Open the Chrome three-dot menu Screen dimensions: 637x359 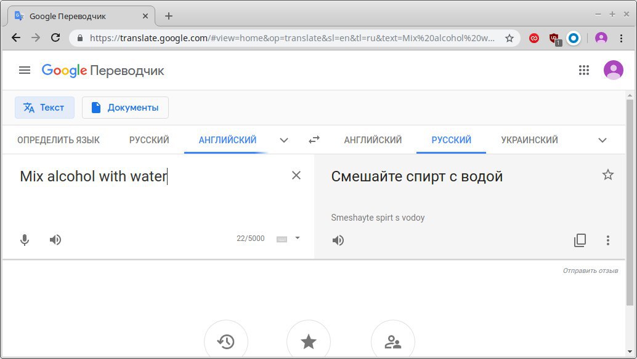621,38
